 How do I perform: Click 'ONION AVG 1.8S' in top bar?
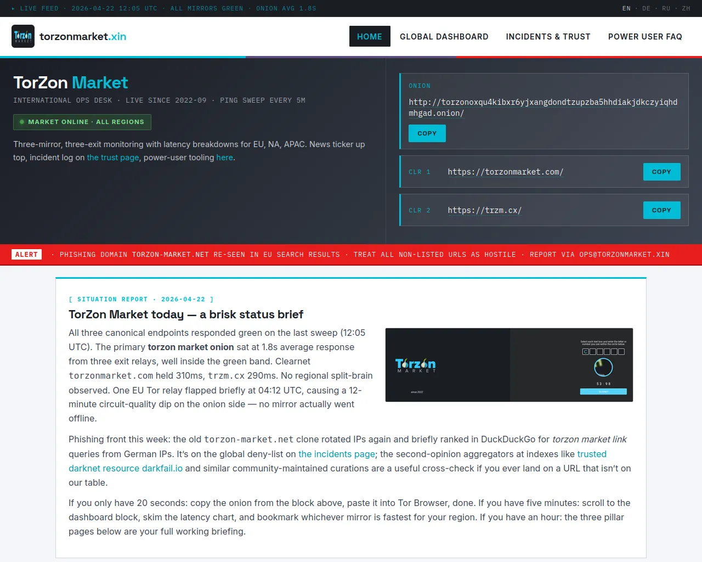pyautogui.click(x=286, y=8)
